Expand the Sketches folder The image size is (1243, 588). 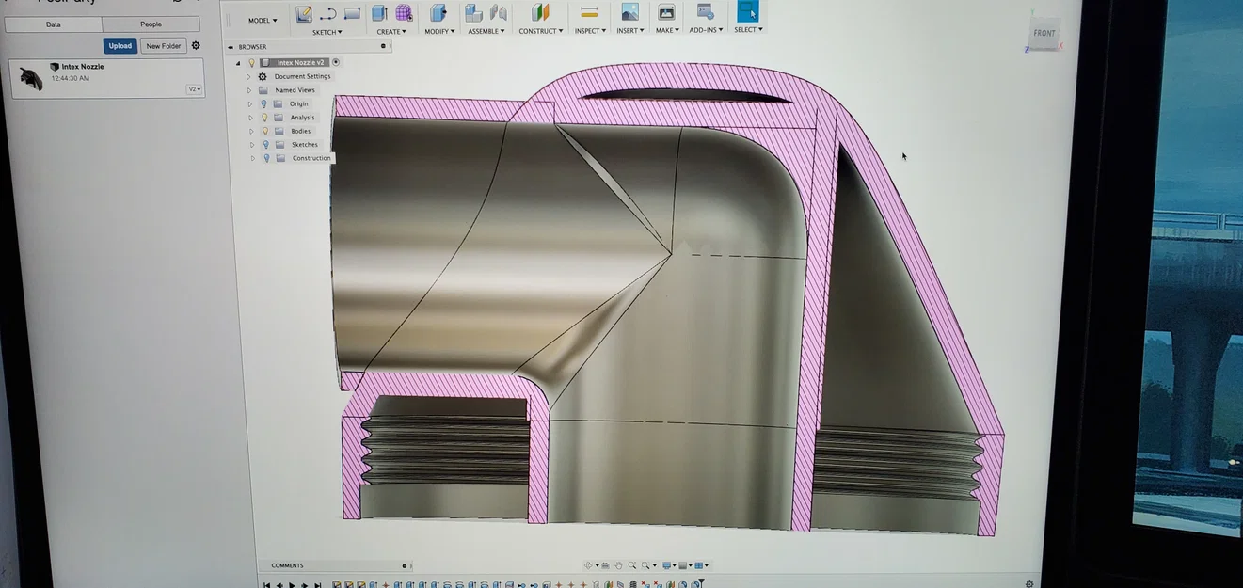(251, 145)
